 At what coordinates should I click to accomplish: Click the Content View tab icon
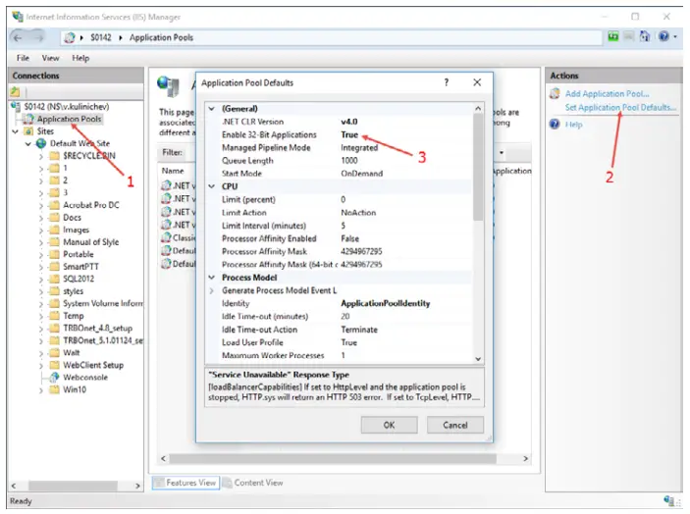[x=228, y=483]
